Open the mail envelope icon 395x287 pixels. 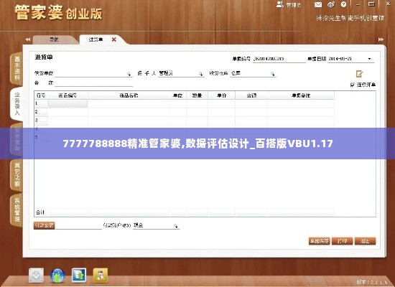[x=318, y=4]
